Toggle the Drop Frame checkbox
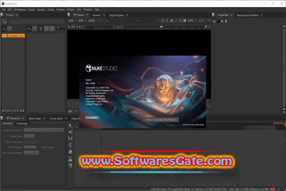 39,147
